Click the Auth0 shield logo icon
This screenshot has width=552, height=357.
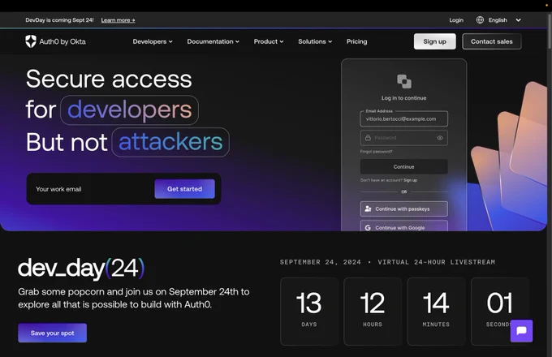click(31, 41)
